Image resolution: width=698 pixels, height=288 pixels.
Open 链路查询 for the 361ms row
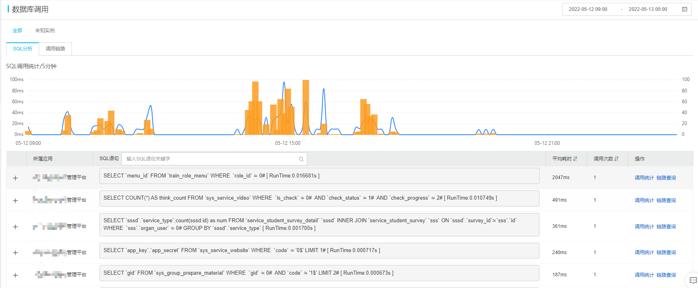[666, 227]
